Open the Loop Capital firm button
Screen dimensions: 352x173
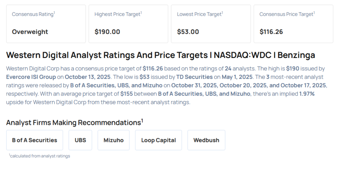pyautogui.click(x=158, y=140)
